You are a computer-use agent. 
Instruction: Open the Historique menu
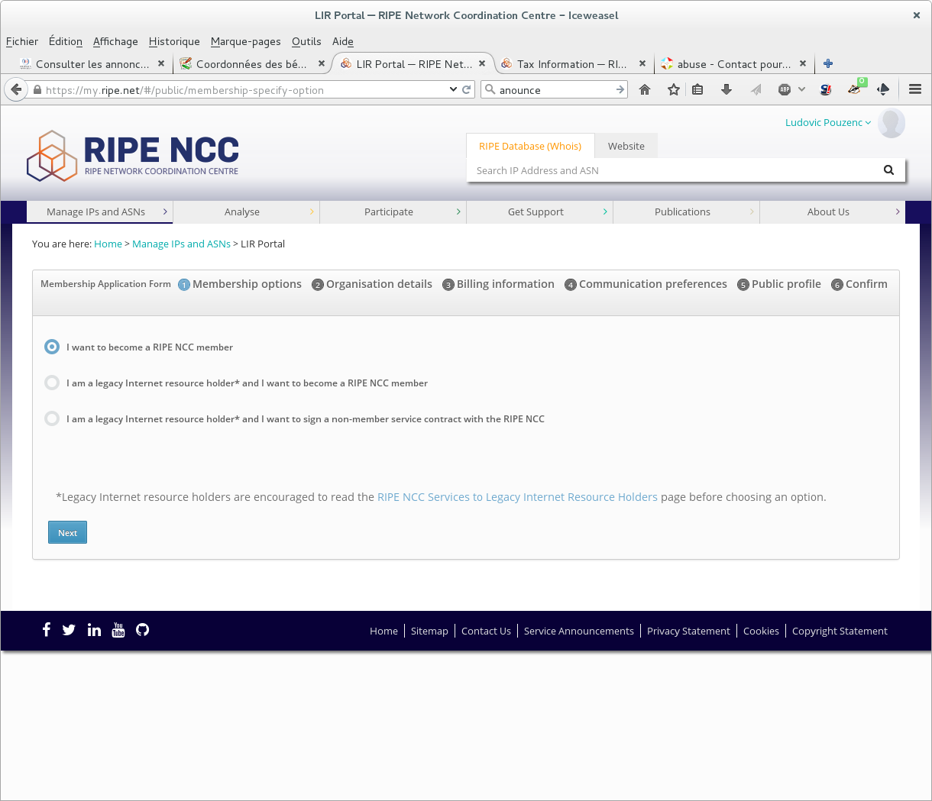click(174, 41)
